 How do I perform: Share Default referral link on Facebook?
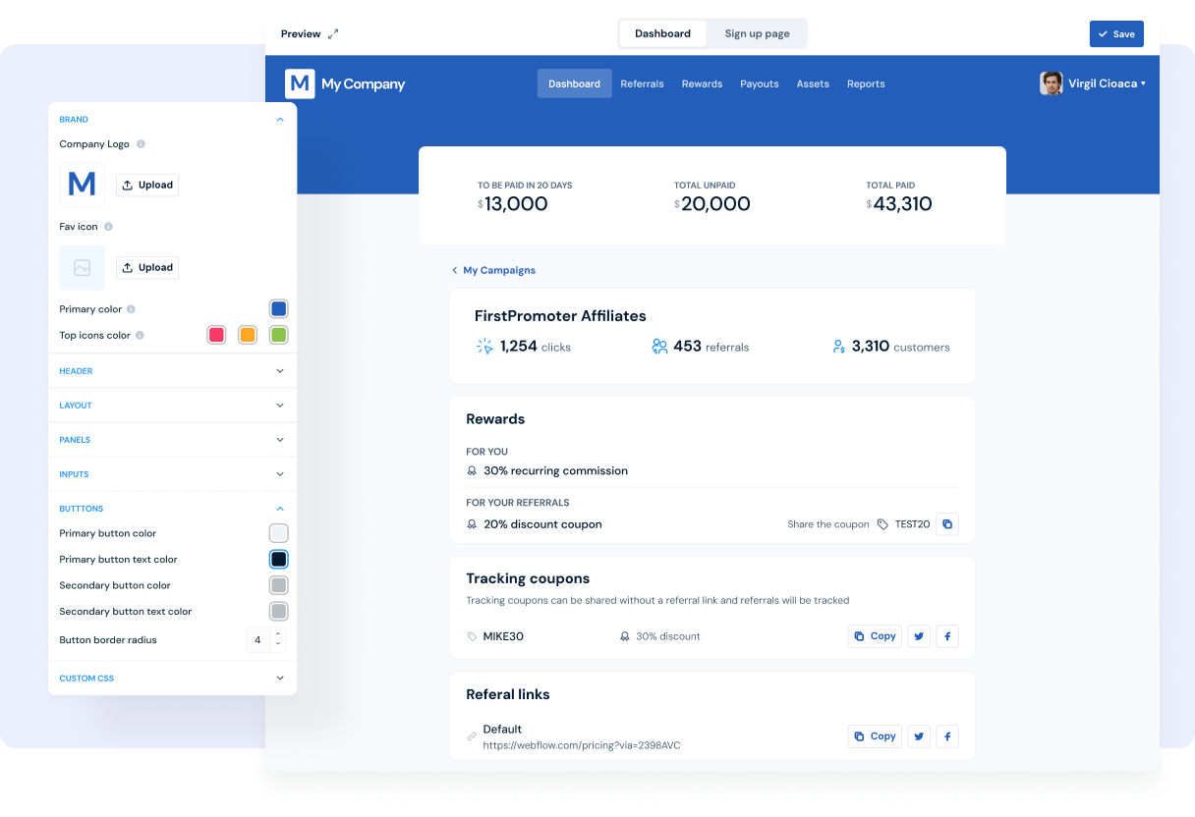(x=947, y=736)
